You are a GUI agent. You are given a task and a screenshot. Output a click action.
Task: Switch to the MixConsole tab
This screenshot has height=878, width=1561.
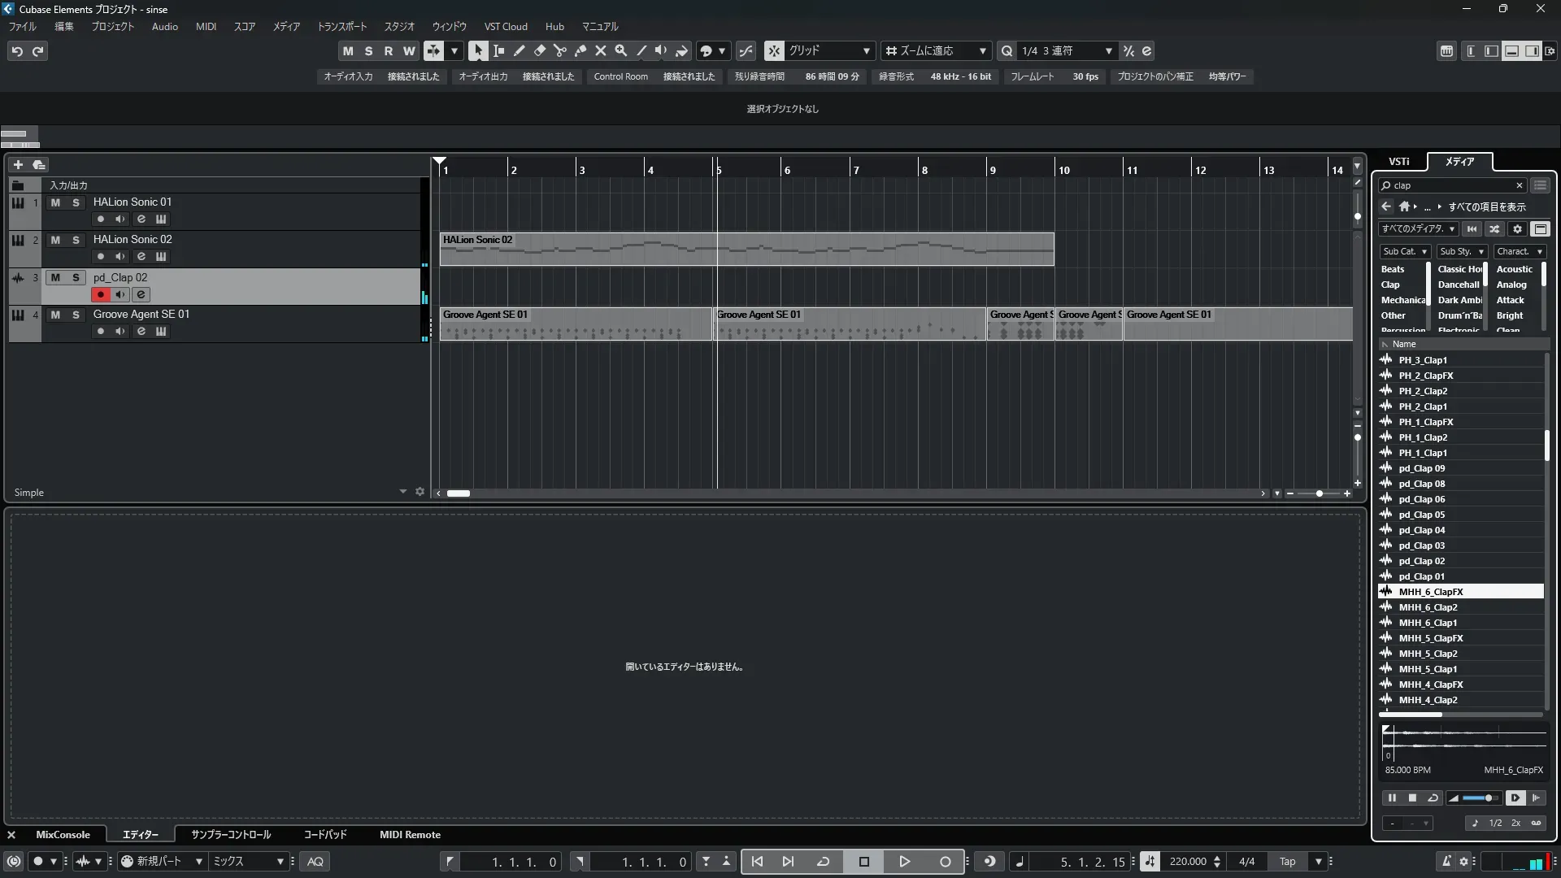tap(63, 834)
